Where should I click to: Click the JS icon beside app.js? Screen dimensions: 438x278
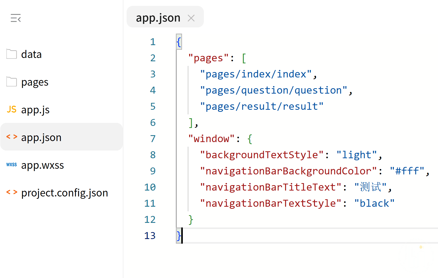(12, 110)
